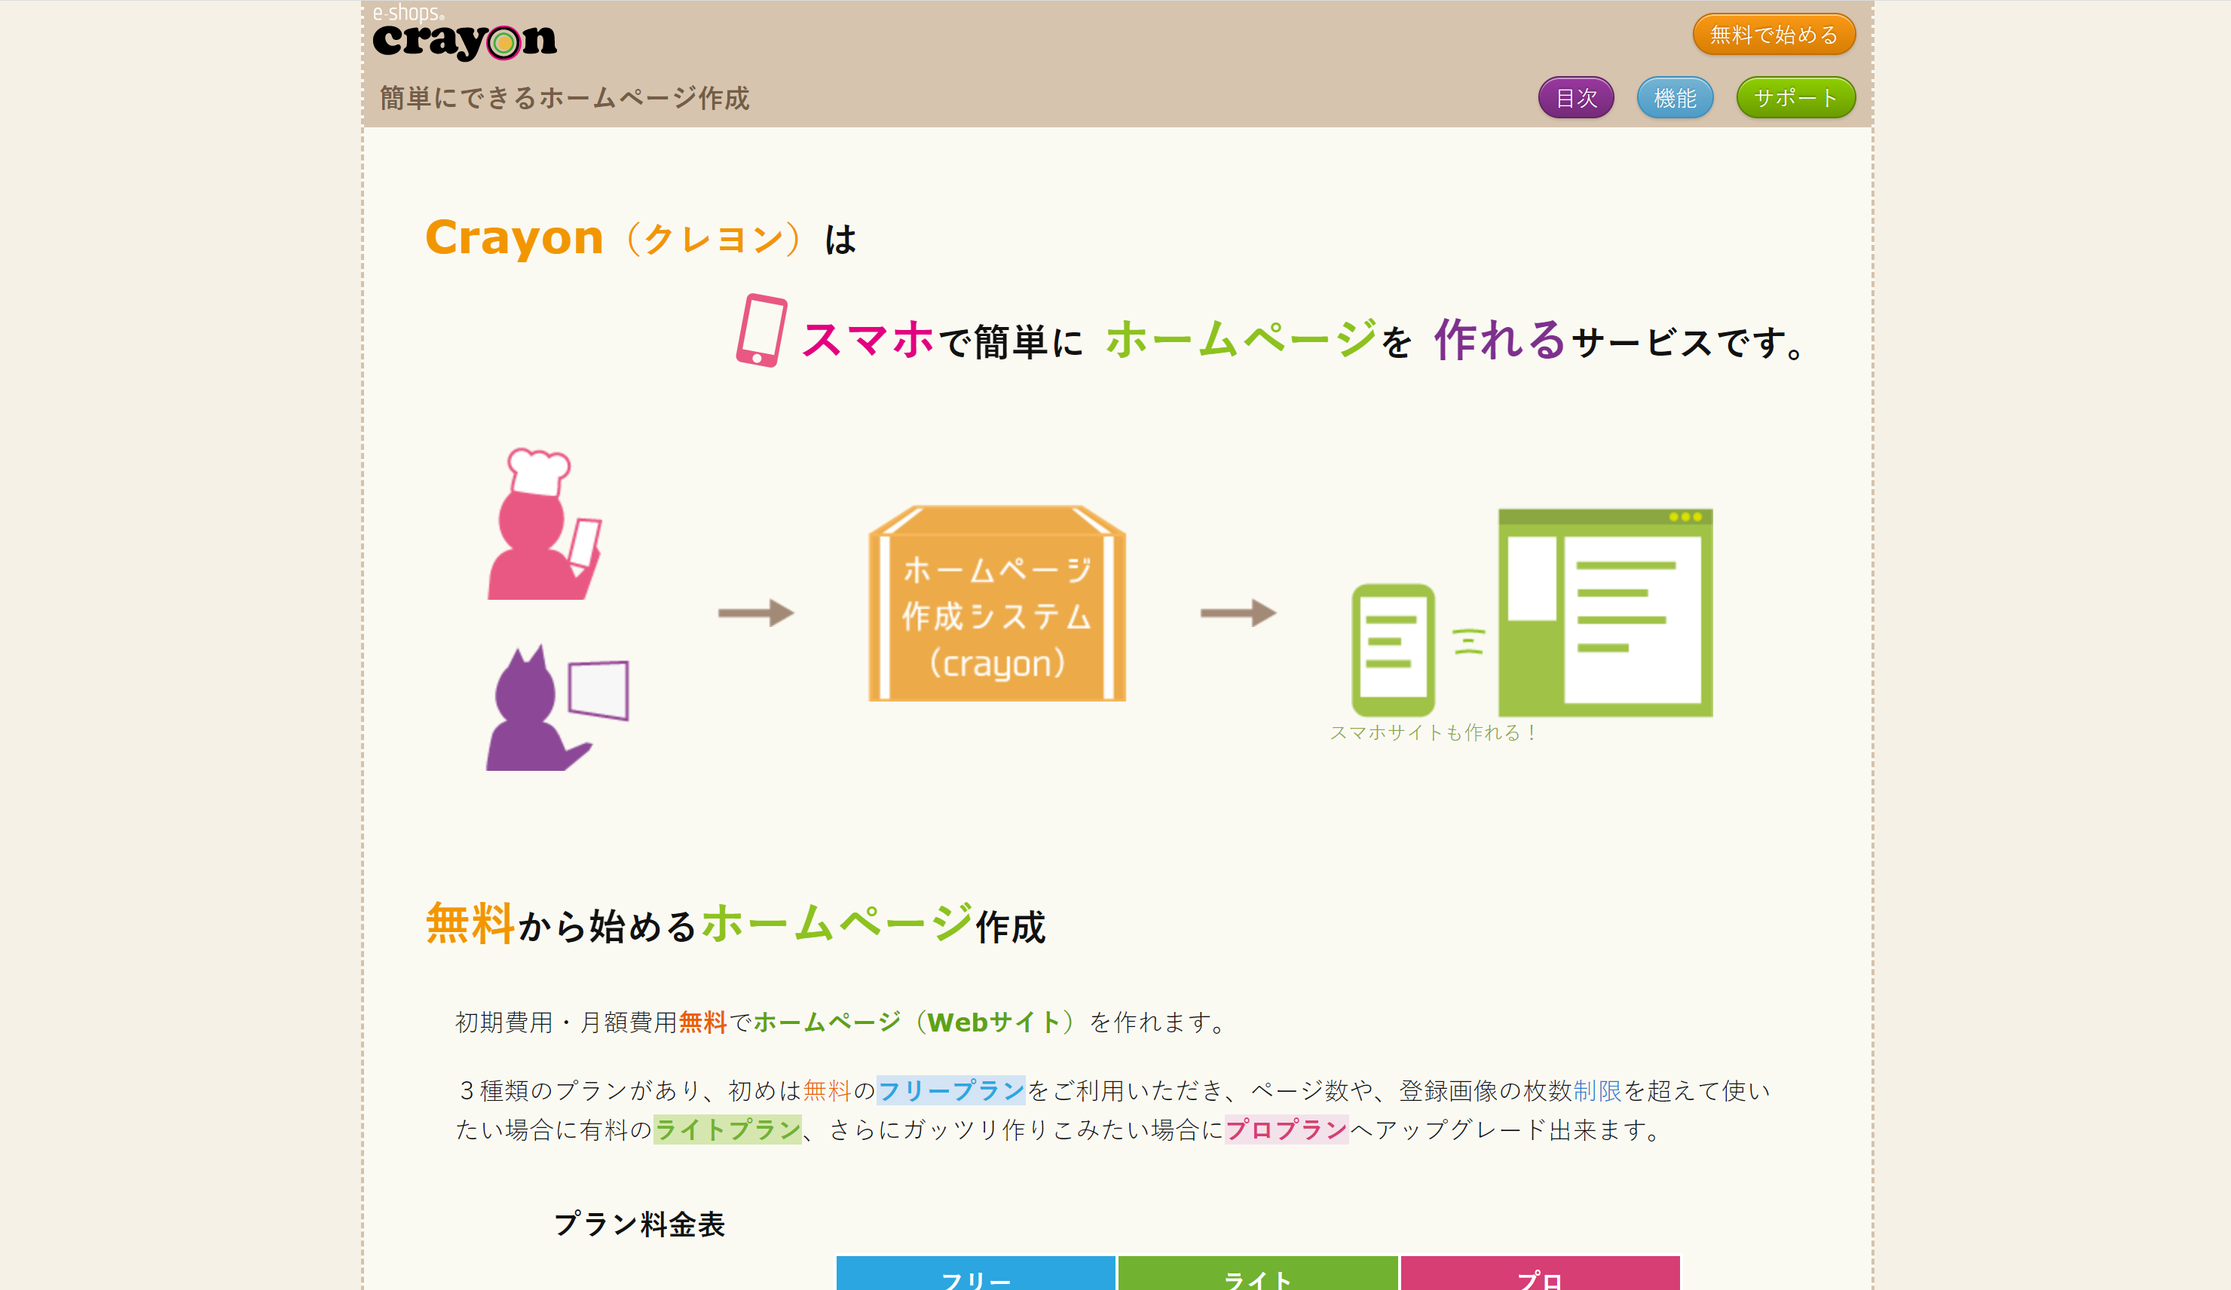The image size is (2231, 1290).
Task: Click the highlighted プロプラン link
Action: click(1286, 1129)
